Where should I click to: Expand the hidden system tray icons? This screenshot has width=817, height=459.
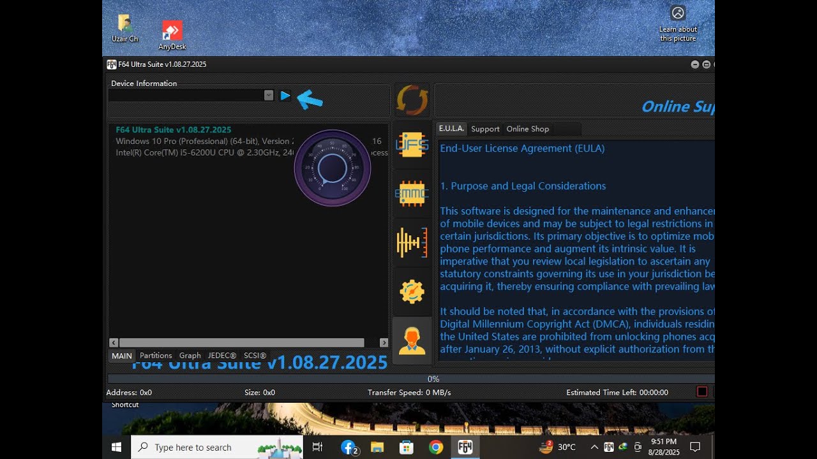594,448
